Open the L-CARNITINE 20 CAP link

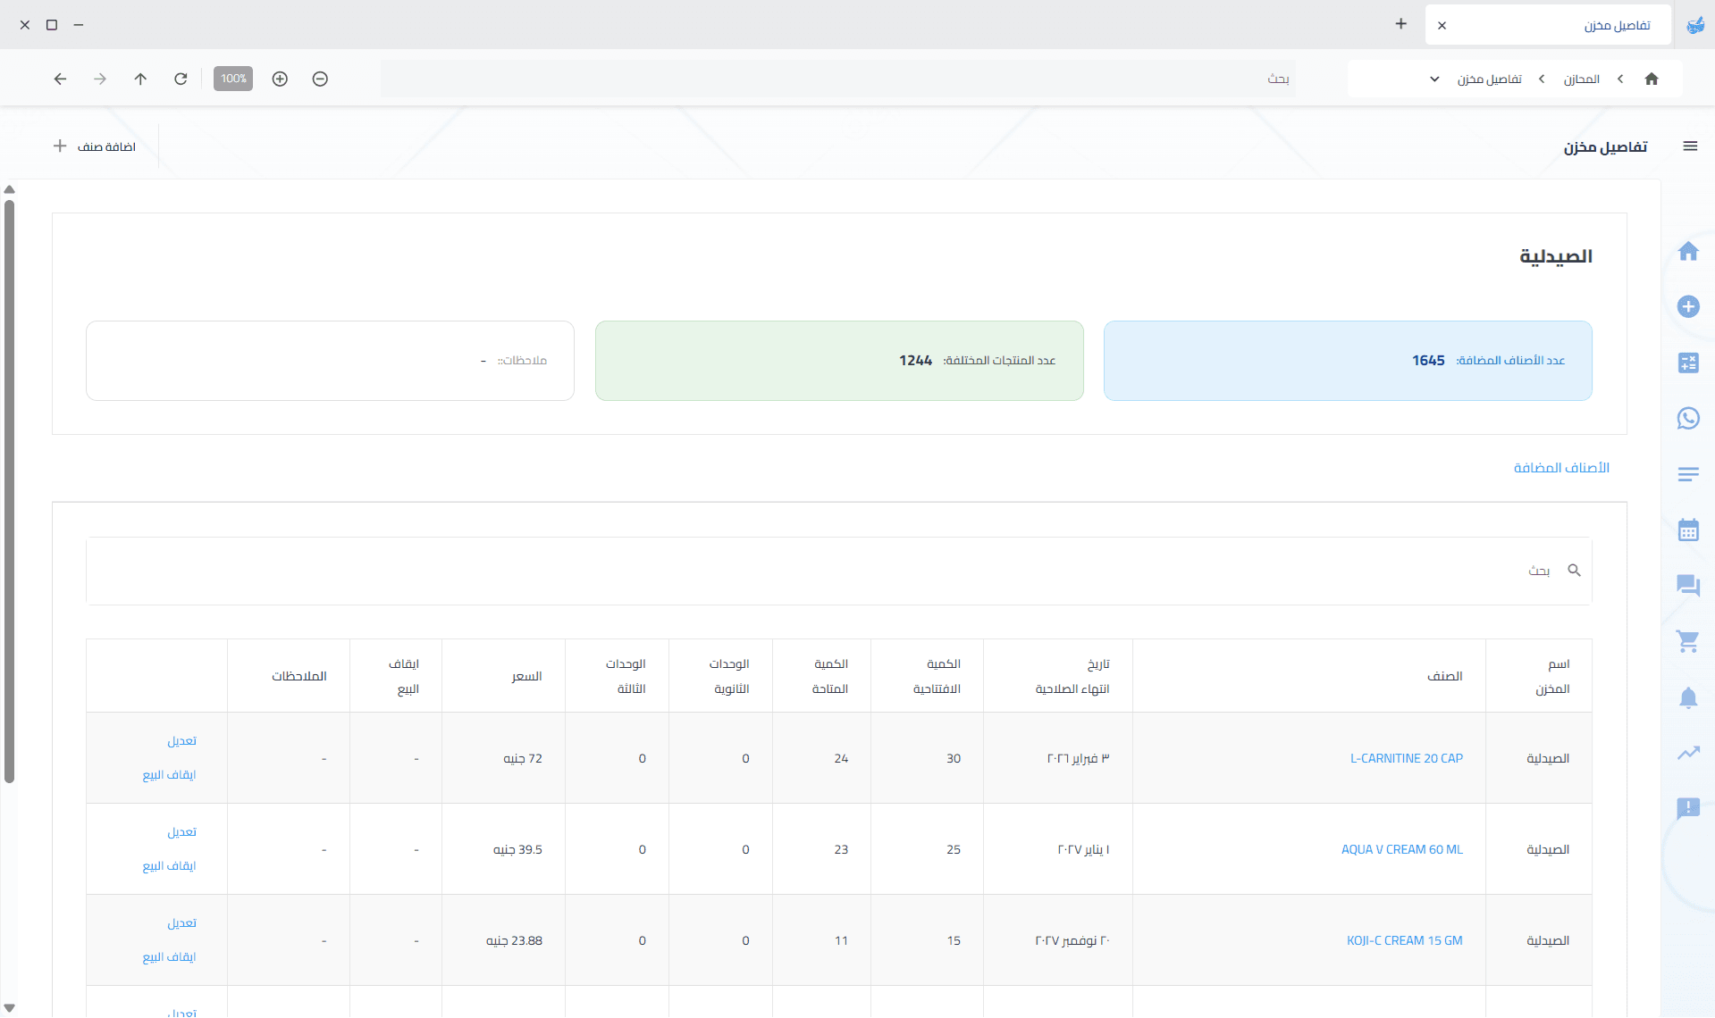pos(1406,758)
